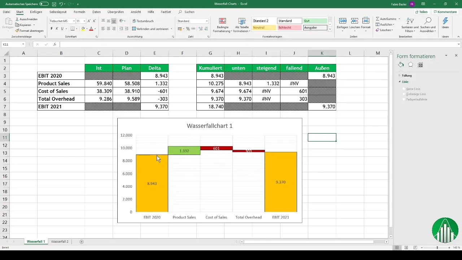Screen dimensions: 462x260
Task: Open Effekte pentagon tab in format pane
Action: click(x=410, y=65)
